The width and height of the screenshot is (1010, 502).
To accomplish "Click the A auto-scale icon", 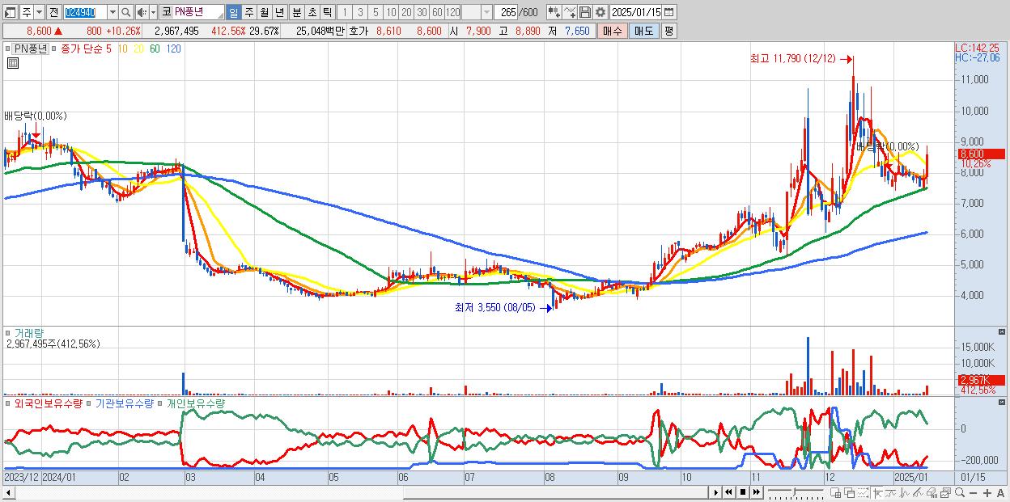I will [1000, 492].
